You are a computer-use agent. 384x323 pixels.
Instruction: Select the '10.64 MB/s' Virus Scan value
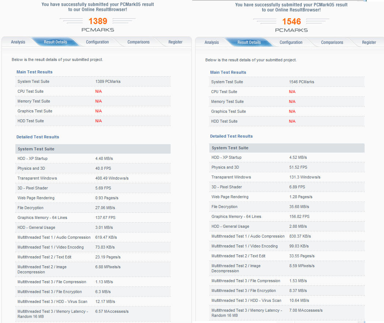click(x=299, y=300)
